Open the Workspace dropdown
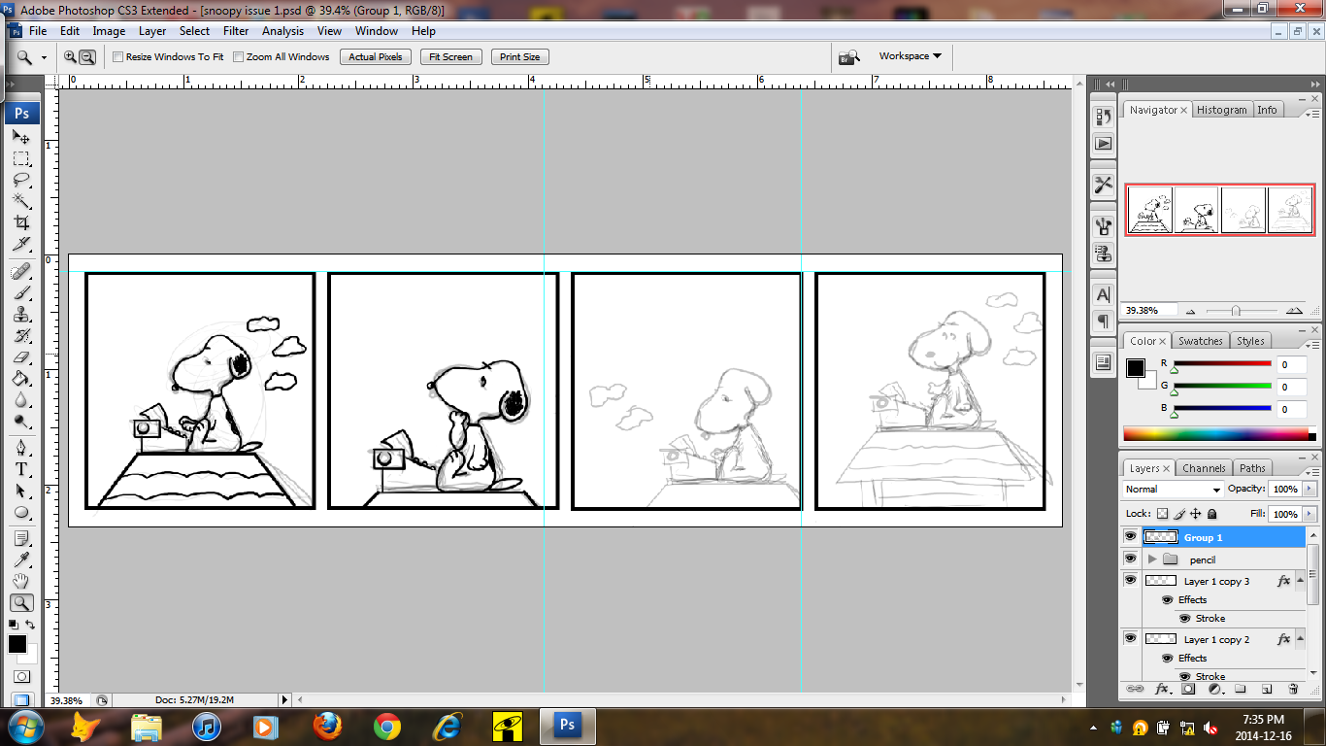The image size is (1326, 746). [911, 56]
